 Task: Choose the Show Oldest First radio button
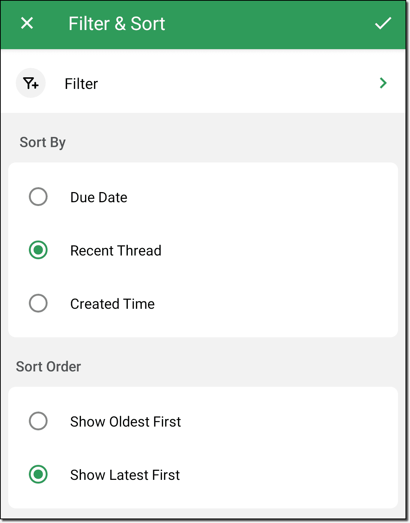pyautogui.click(x=38, y=421)
